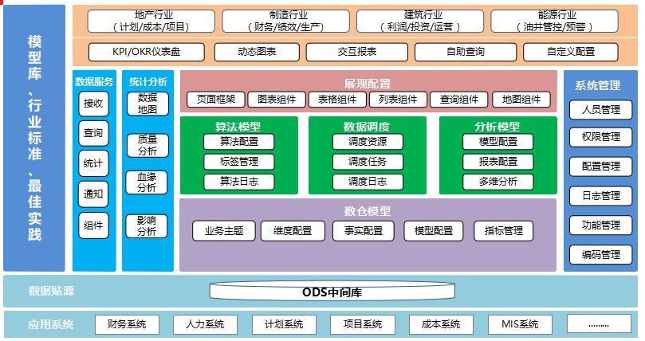Select 页面框架 in 展现配置
The width and height of the screenshot is (645, 341).
tap(216, 100)
